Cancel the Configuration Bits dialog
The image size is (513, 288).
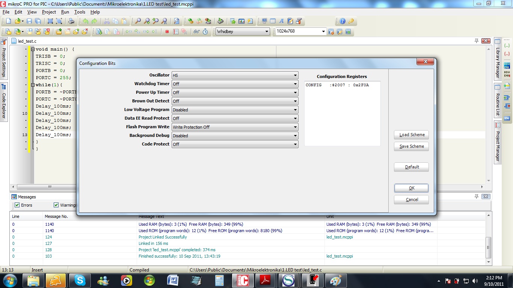[x=411, y=200]
